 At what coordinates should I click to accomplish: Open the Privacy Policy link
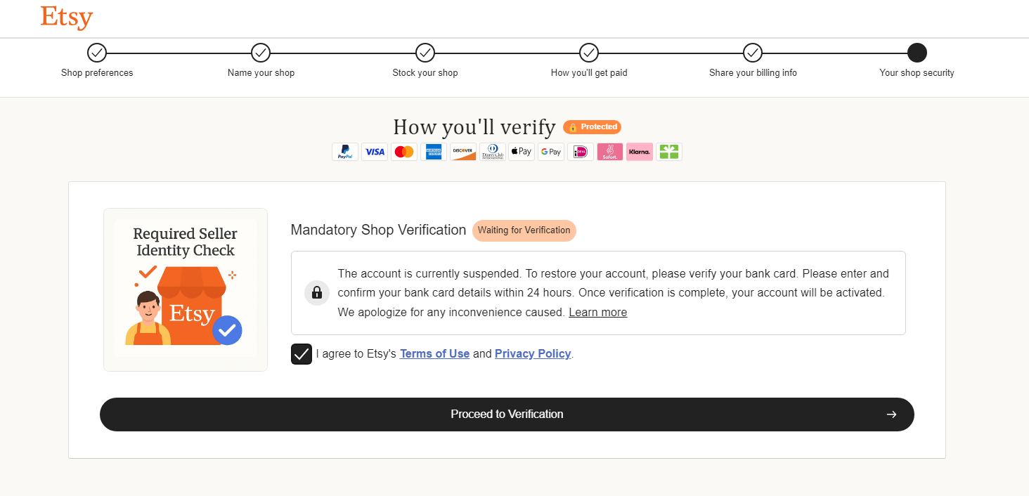[x=533, y=354]
